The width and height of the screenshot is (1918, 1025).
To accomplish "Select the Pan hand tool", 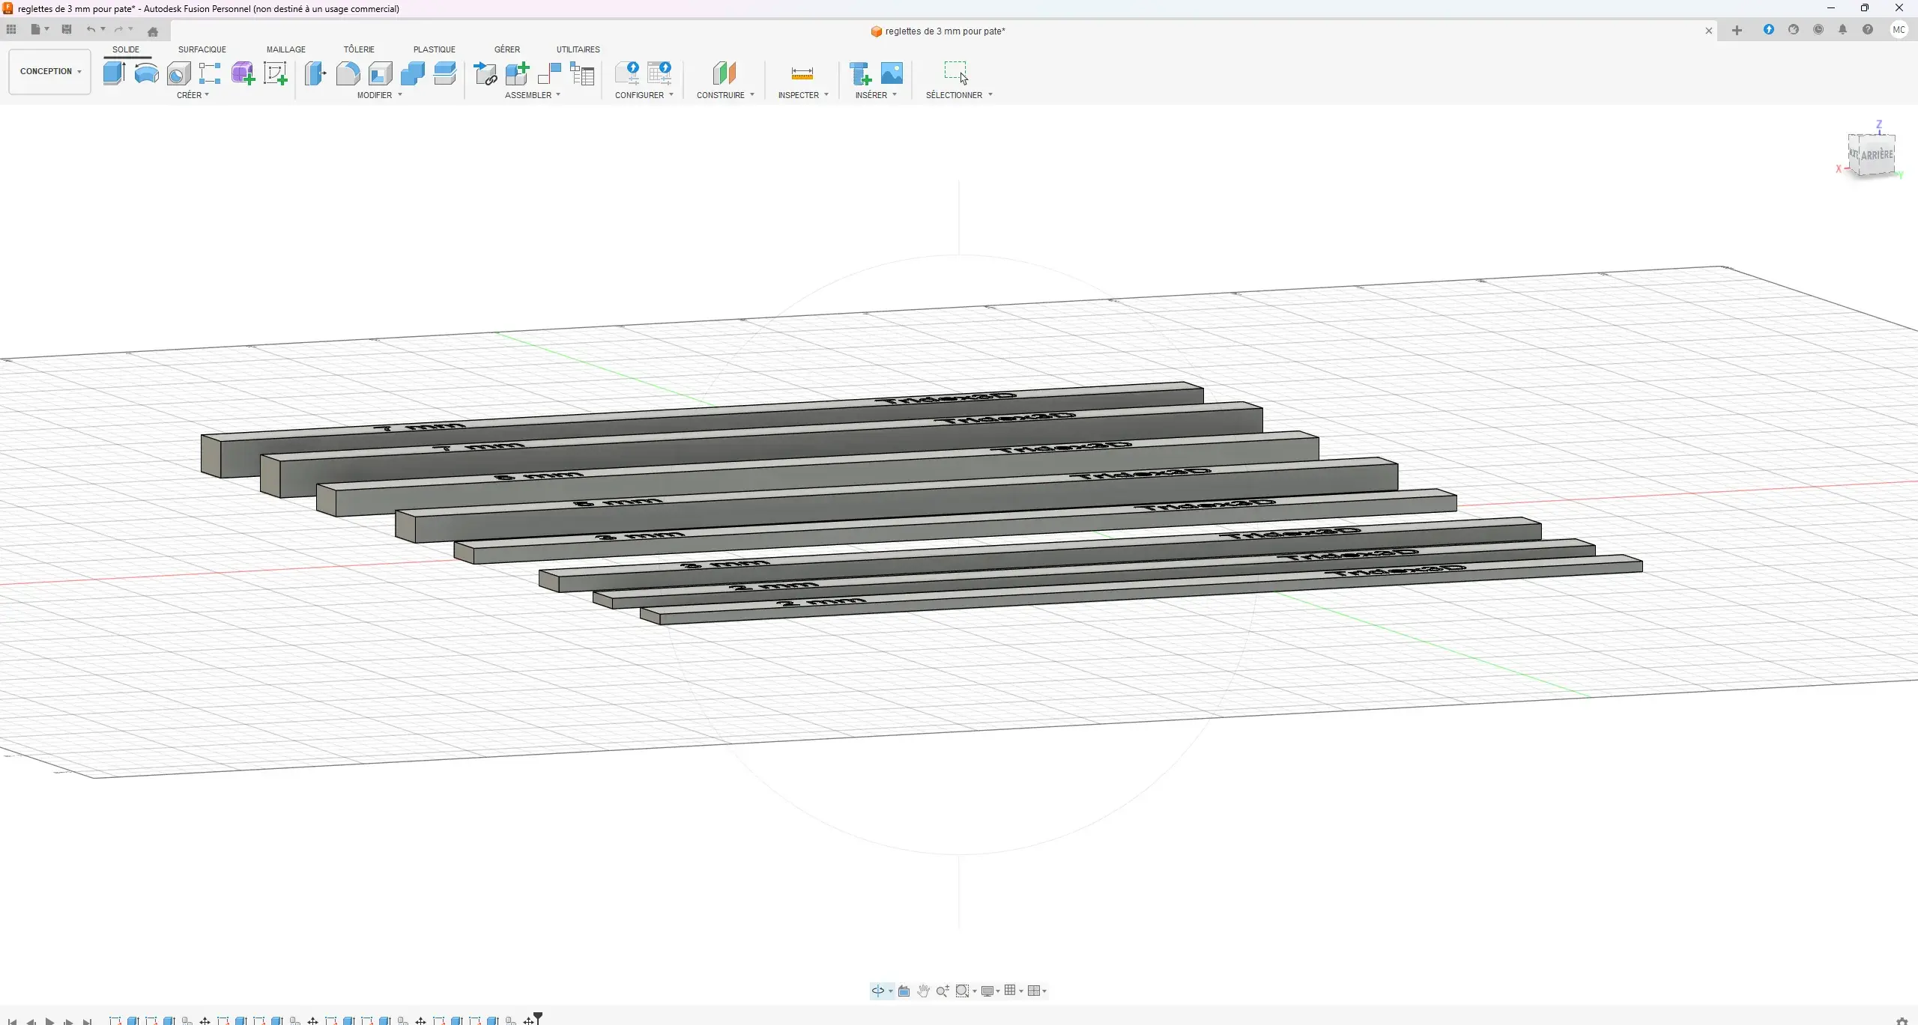I will coord(923,991).
